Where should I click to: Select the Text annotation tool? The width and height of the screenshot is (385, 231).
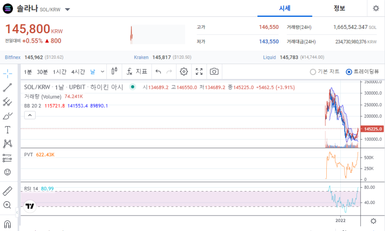pos(7,129)
